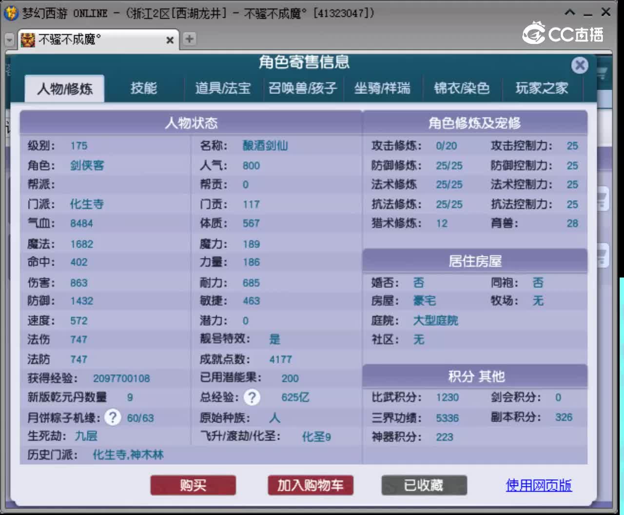Click the 原始种族 value 人

click(x=275, y=418)
